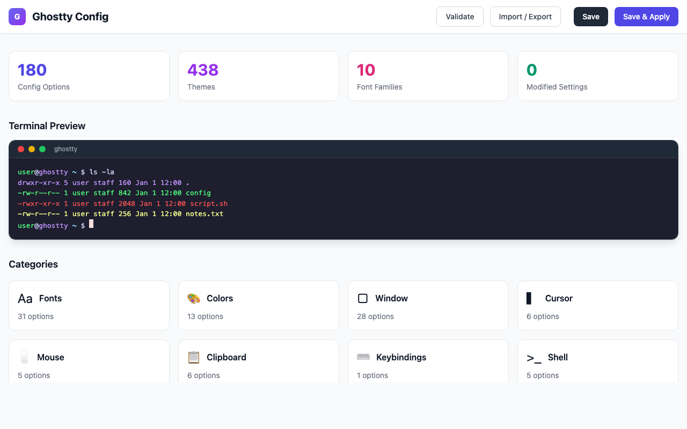Open the Fonts category icon
Image resolution: width=687 pixels, height=429 pixels.
tap(25, 298)
